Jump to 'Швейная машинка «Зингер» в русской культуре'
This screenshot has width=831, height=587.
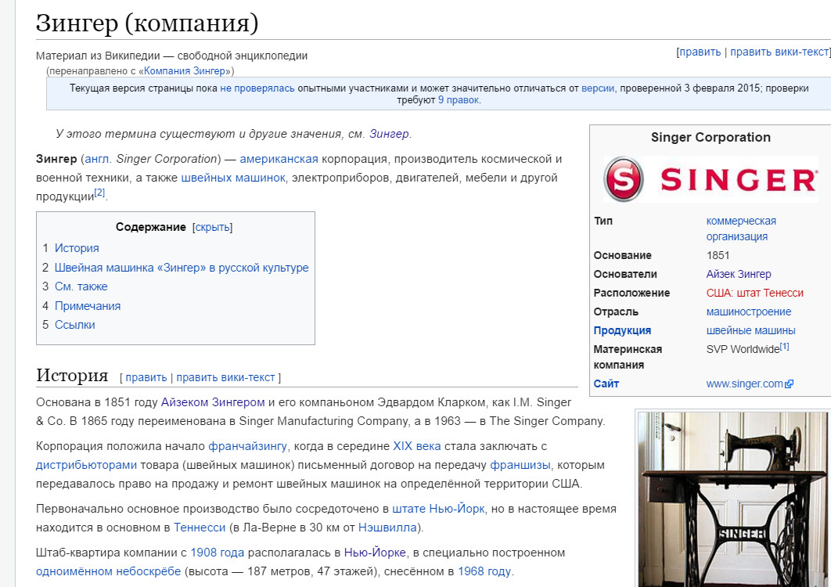point(182,268)
